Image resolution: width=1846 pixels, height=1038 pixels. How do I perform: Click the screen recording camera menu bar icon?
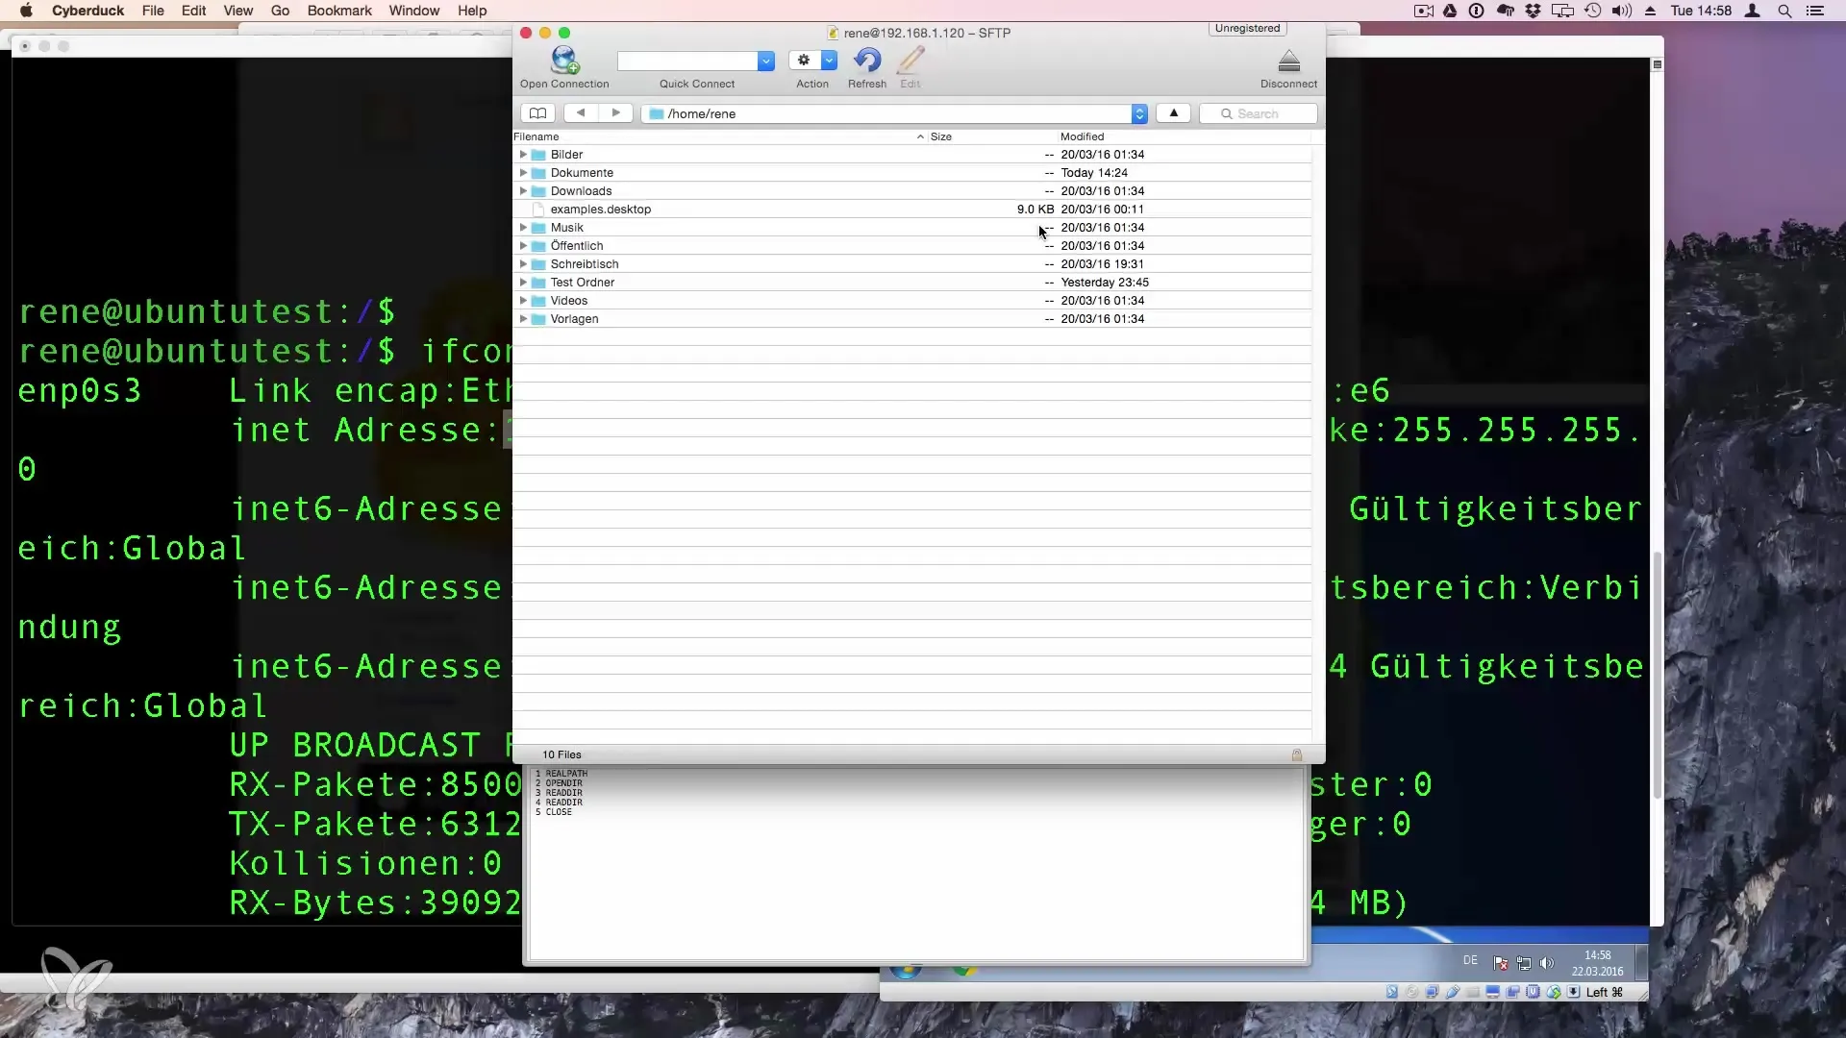click(x=1424, y=11)
